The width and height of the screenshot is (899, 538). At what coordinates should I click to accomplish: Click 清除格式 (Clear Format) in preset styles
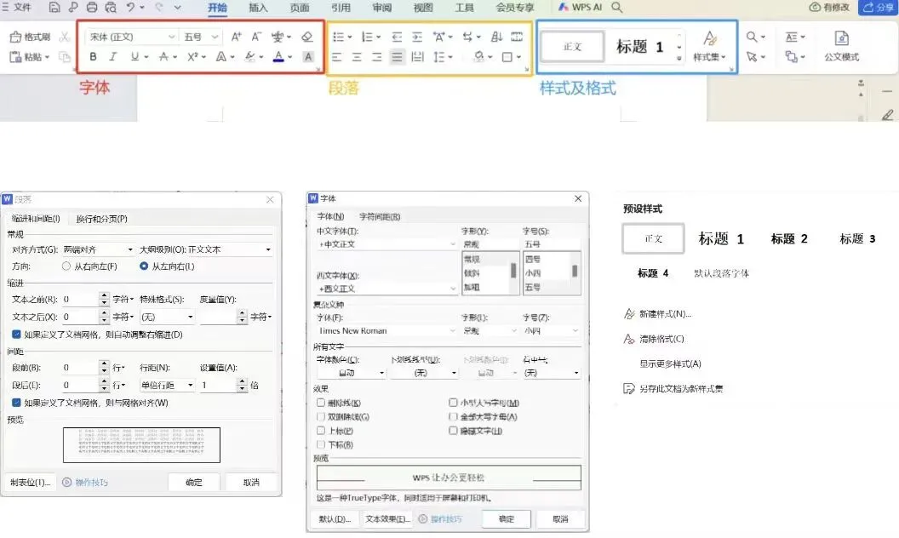661,339
